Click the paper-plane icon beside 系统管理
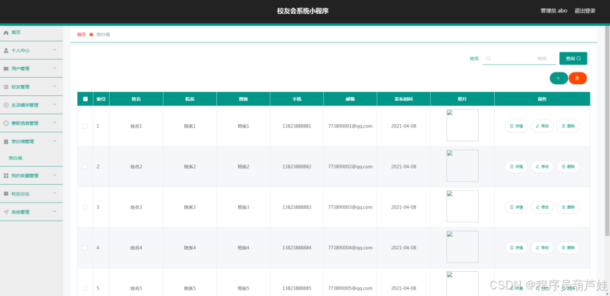Viewport: 610px width, 296px height. (x=6, y=212)
